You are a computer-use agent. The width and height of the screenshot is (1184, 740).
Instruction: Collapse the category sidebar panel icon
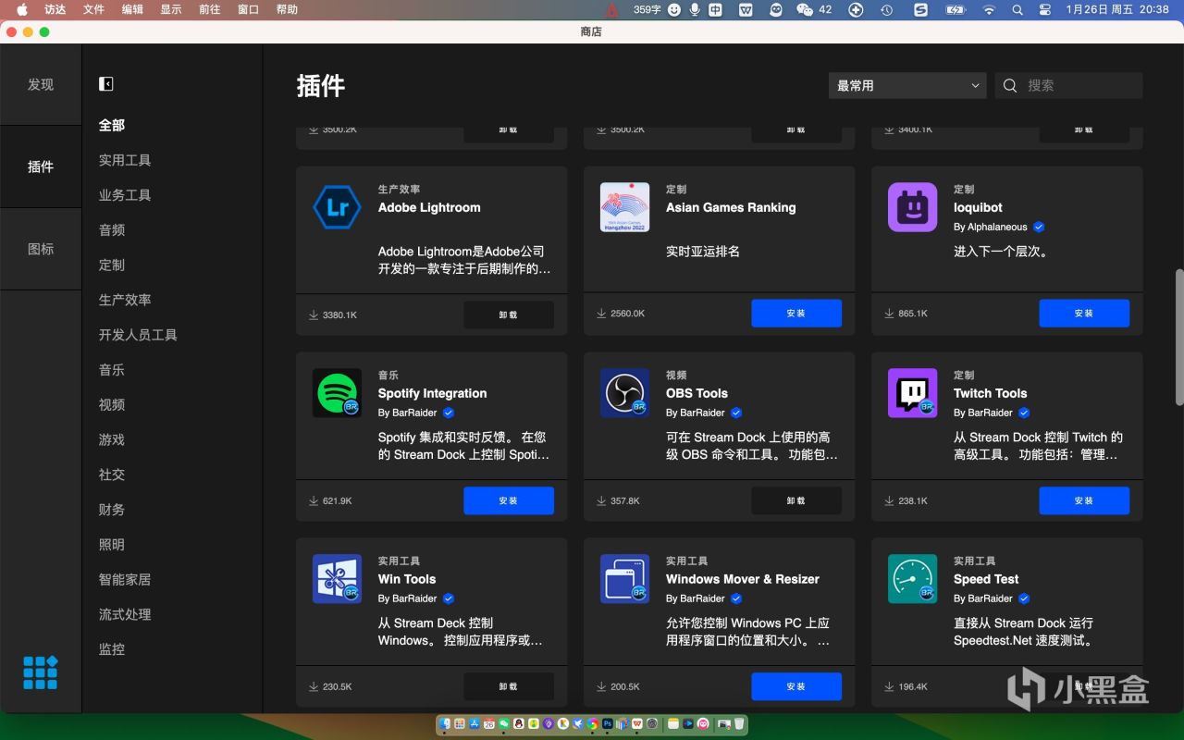tap(106, 84)
